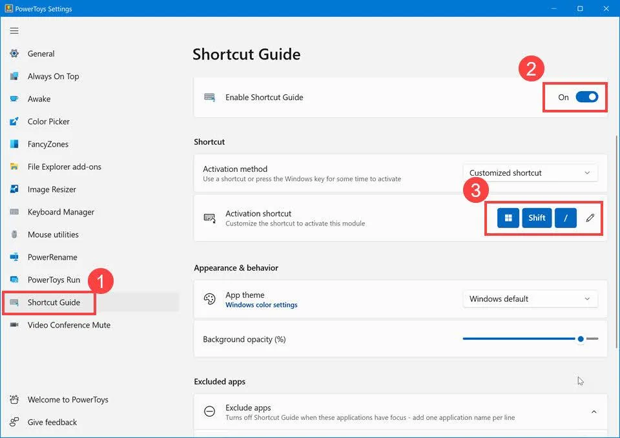The height and width of the screenshot is (438, 620).
Task: Click the Give feedback icon
Action: coord(14,422)
